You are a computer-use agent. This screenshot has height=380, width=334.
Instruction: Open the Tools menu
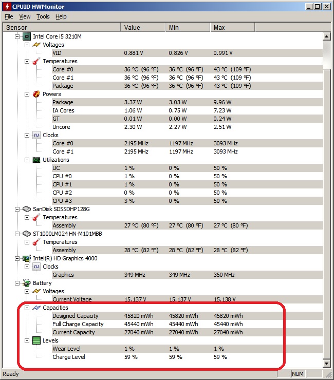[43, 16]
